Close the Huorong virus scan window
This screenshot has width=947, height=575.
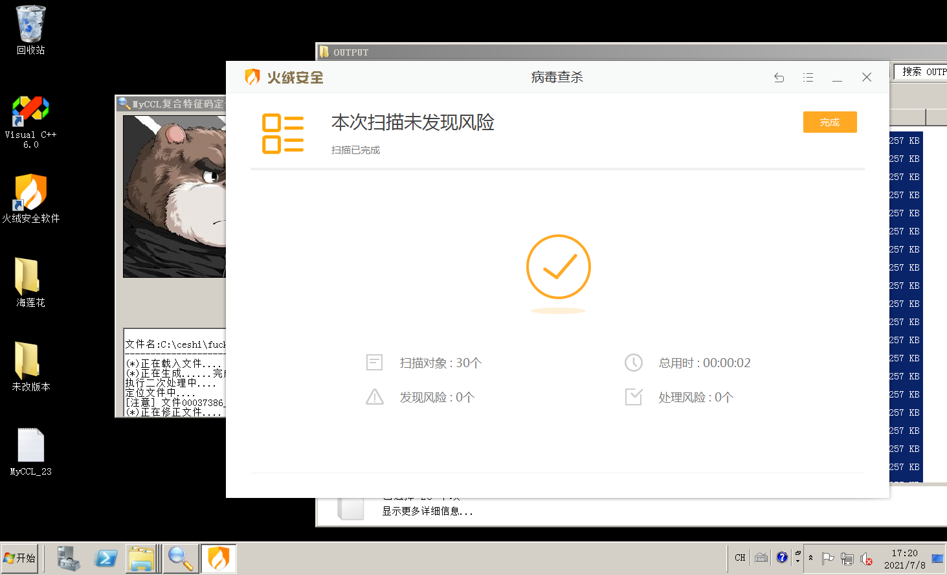pos(867,77)
